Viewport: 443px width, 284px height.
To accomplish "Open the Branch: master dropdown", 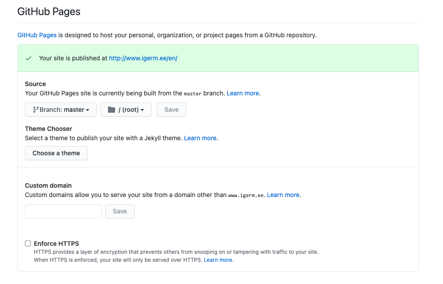I will (x=61, y=110).
